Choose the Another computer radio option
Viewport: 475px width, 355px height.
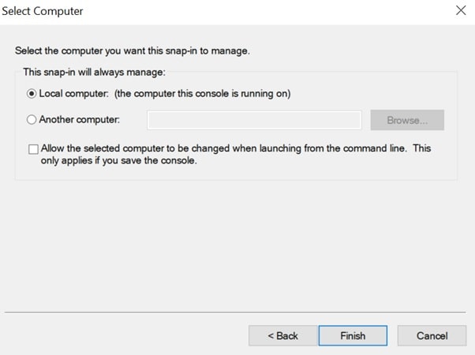[x=32, y=120]
